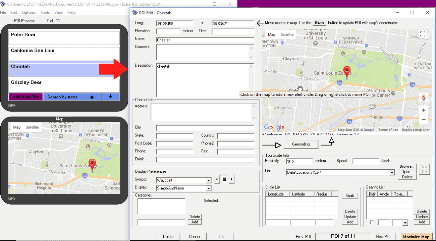Click the Name field containing Cheetah

point(205,40)
